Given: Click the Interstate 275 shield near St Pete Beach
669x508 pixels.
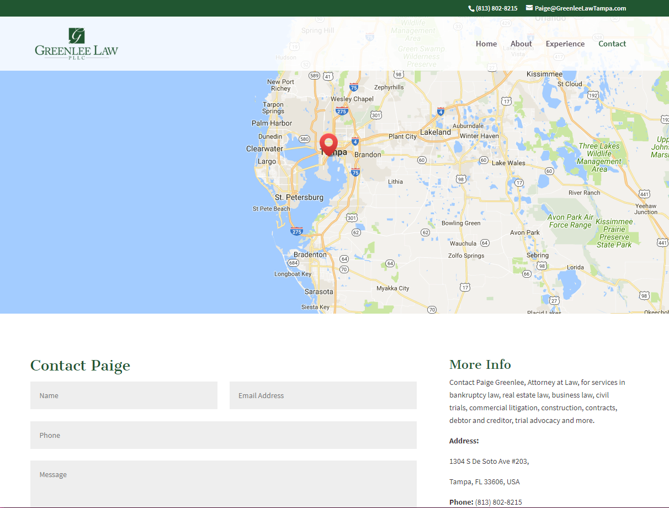Looking at the screenshot, I should coord(296,231).
